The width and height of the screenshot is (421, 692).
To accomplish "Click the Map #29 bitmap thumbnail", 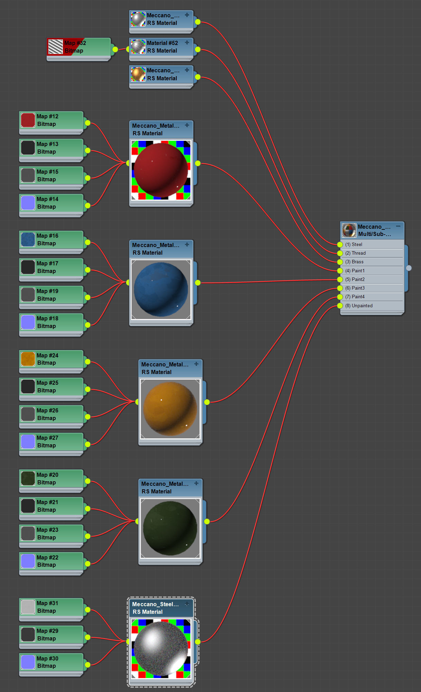I will (28, 635).
